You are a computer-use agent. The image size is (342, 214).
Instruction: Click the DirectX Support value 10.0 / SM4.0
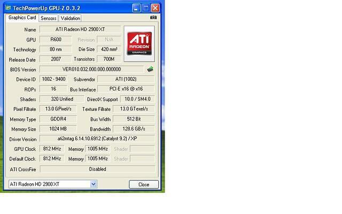137,99
